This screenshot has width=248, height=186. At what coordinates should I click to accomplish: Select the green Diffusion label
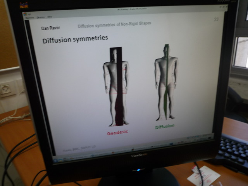165,126
